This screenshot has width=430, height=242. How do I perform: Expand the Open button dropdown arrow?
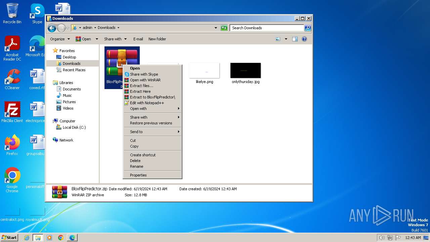(97, 39)
